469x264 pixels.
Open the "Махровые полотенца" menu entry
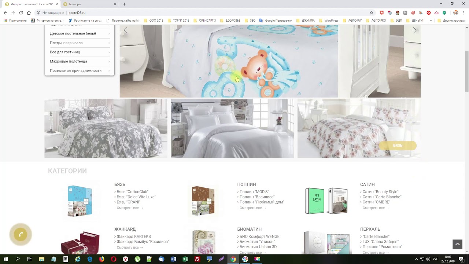point(80,61)
